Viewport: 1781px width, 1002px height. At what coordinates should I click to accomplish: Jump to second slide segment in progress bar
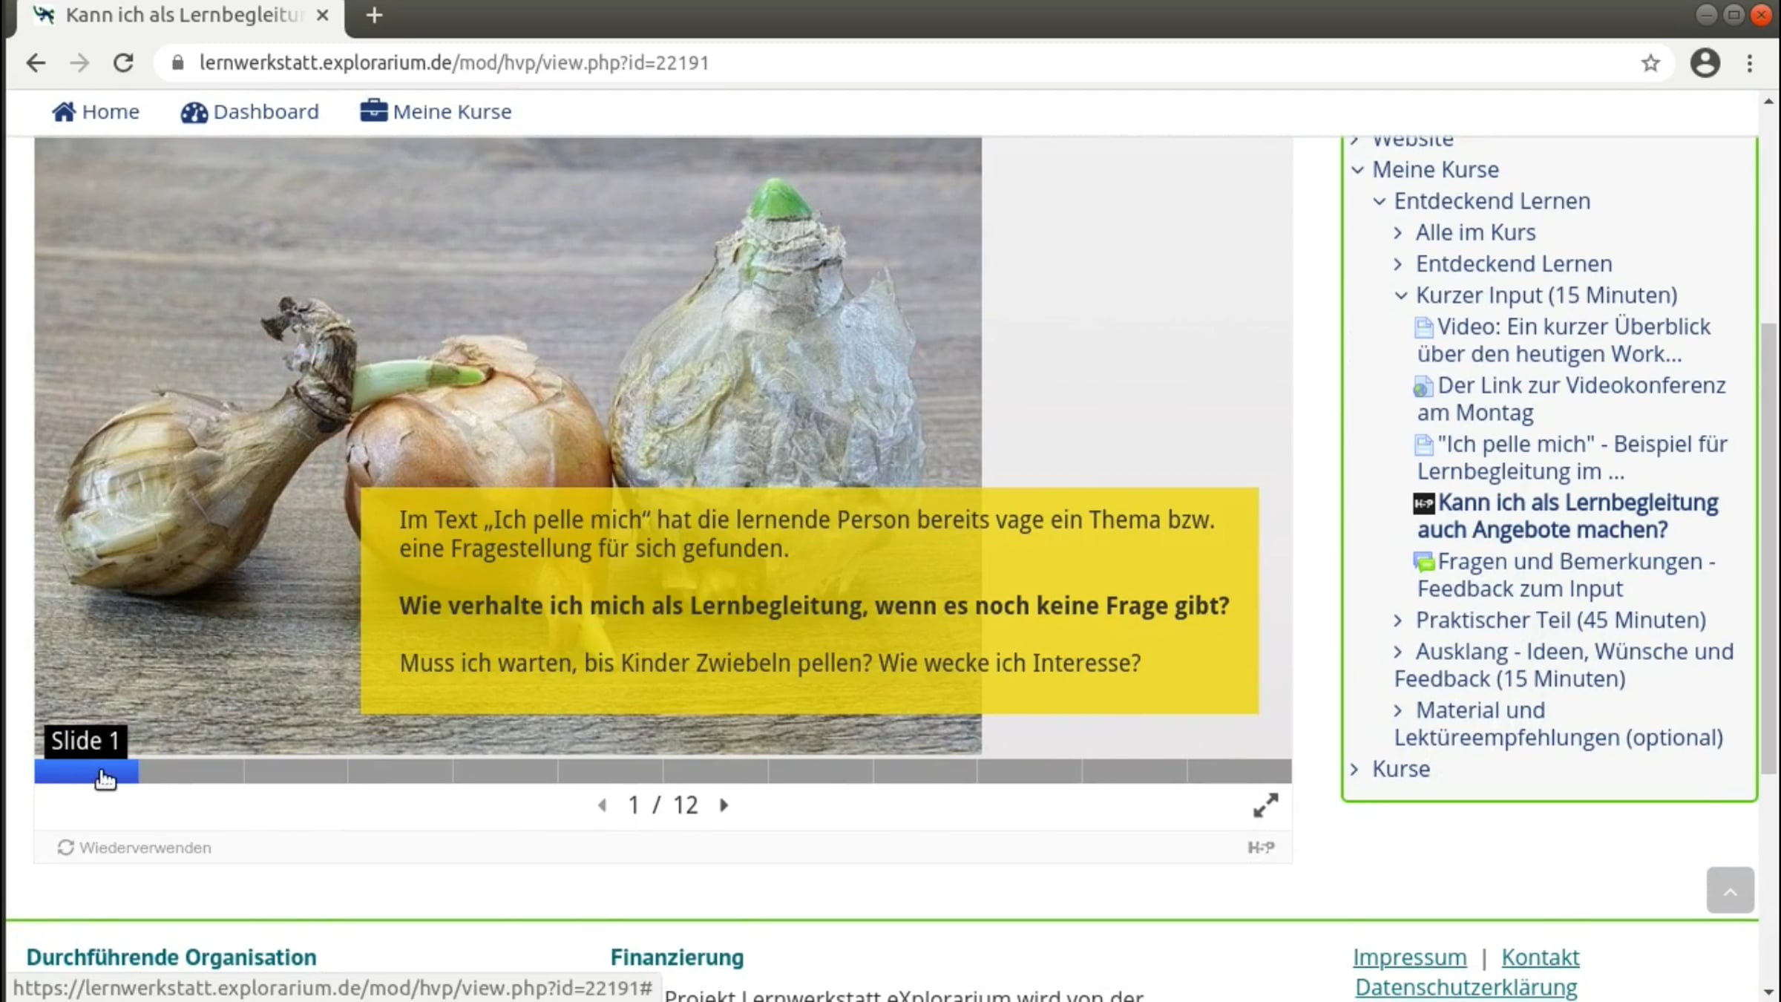[x=191, y=771]
